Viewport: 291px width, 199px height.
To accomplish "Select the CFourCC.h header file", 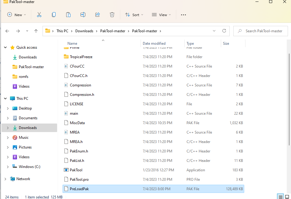I will click(x=153, y=75).
